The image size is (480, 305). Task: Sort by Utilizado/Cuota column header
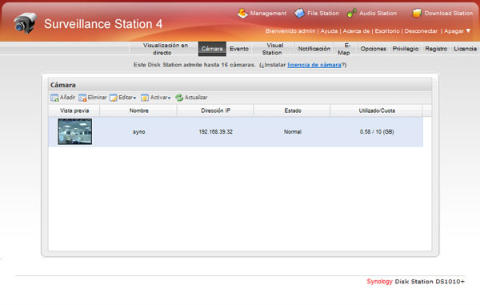click(x=377, y=110)
